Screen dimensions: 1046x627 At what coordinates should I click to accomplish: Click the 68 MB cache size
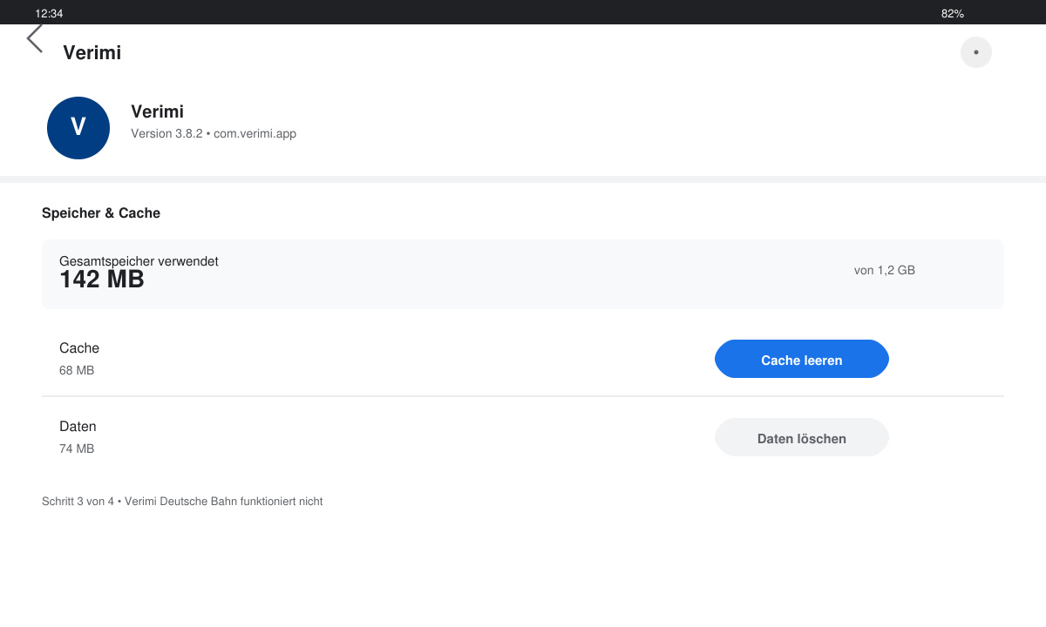pyautogui.click(x=77, y=370)
